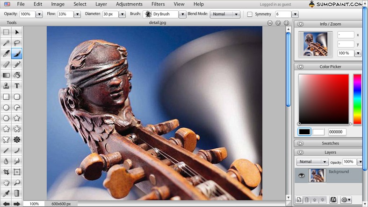Click the SUMOPAINT.COM logo link
Screen dimensions: 368x207
click(338, 4)
